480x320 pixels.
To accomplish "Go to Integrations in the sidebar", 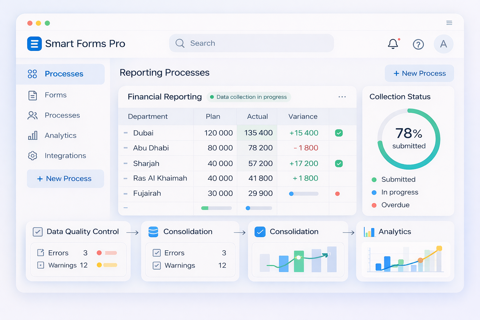I will pos(65,156).
